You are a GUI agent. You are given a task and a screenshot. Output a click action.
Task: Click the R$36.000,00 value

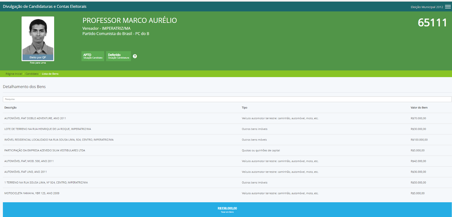tap(418, 172)
